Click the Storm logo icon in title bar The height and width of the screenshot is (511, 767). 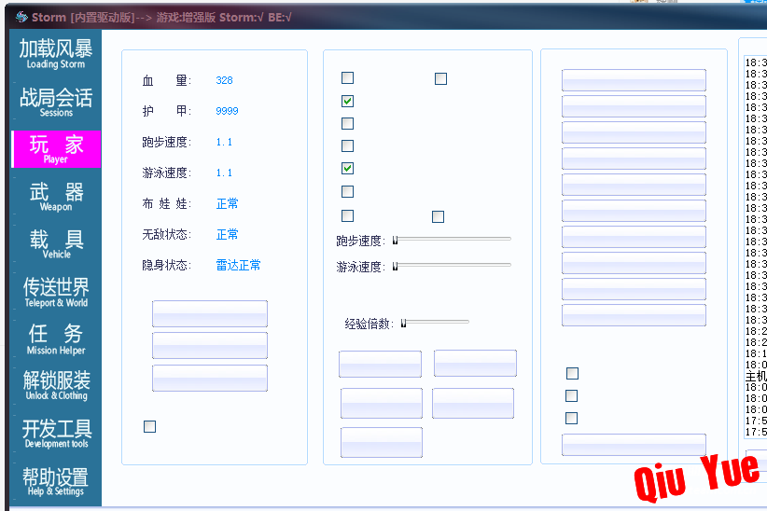pos(21,17)
